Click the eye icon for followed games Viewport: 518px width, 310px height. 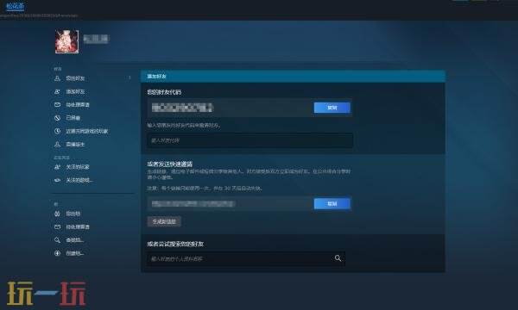pyautogui.click(x=57, y=180)
